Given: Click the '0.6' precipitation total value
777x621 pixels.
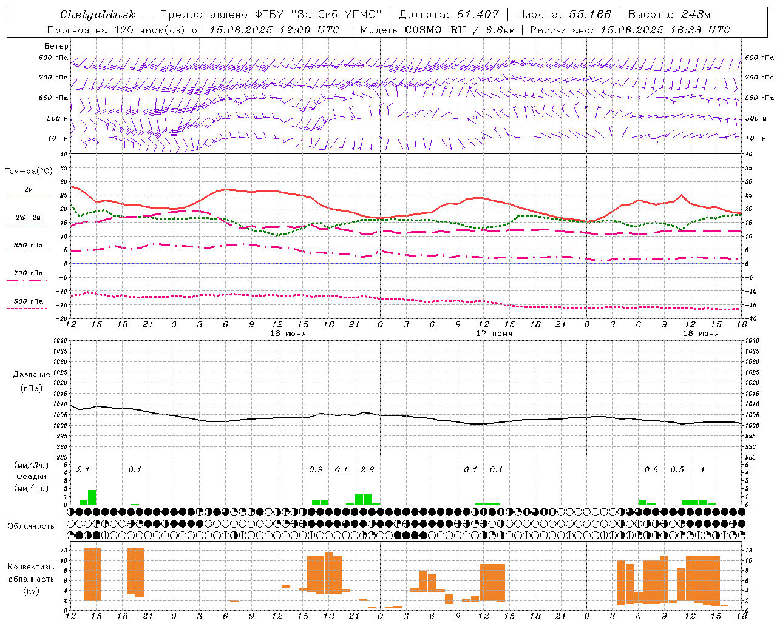Looking at the screenshot, I should coord(651,469).
